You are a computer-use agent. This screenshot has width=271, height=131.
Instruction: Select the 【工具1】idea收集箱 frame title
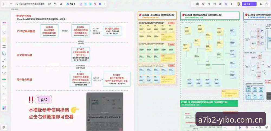click(x=157, y=15)
